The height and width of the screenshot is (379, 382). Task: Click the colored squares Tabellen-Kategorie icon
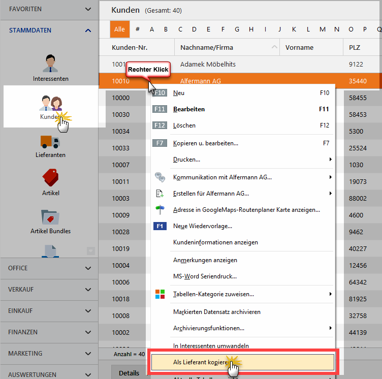point(160,294)
